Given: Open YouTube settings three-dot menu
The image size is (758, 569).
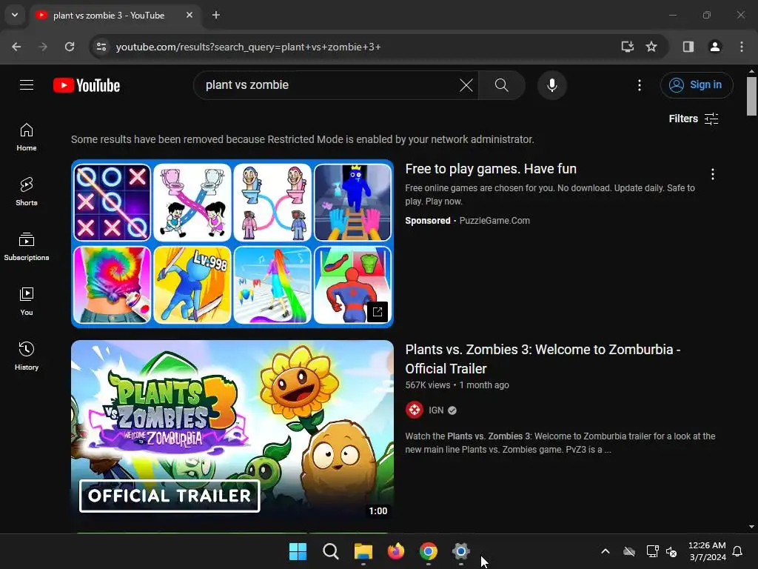Looking at the screenshot, I should (x=639, y=85).
